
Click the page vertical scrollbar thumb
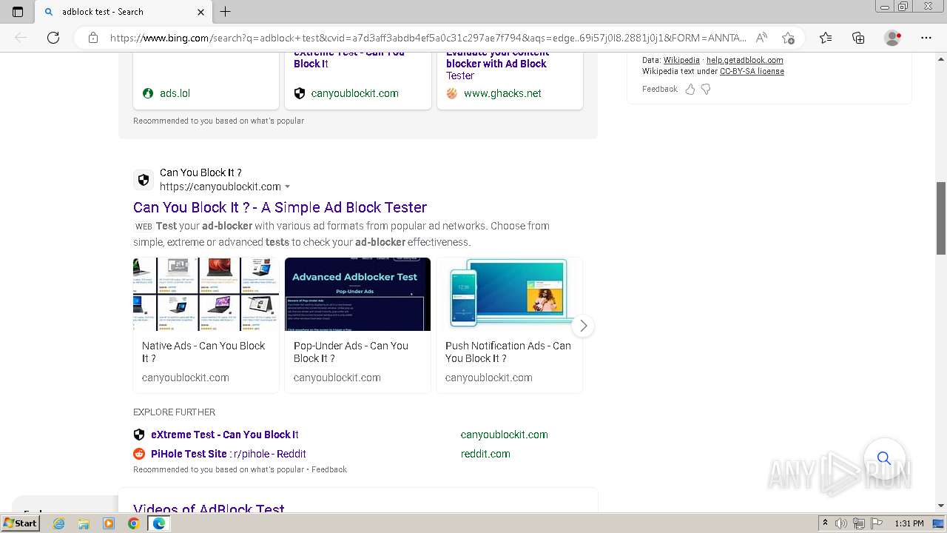click(941, 218)
